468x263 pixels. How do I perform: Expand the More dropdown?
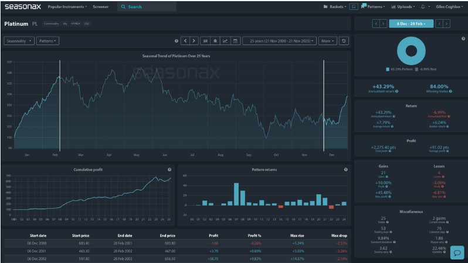tap(328, 41)
